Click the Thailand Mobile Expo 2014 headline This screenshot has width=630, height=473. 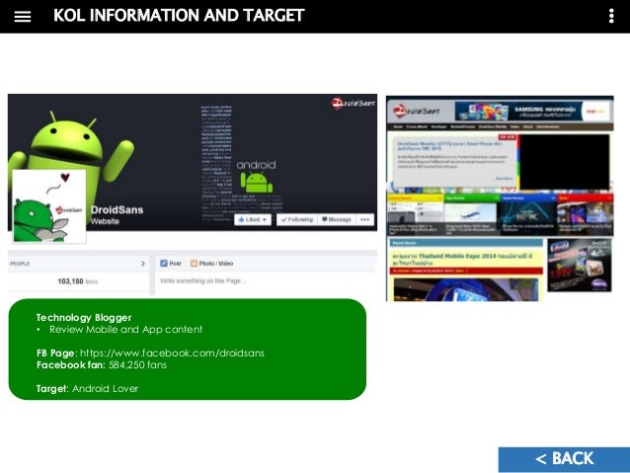[x=463, y=259]
